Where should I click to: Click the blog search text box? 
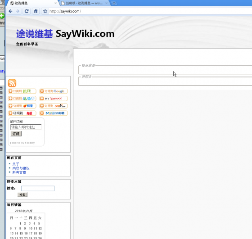coord(38,189)
